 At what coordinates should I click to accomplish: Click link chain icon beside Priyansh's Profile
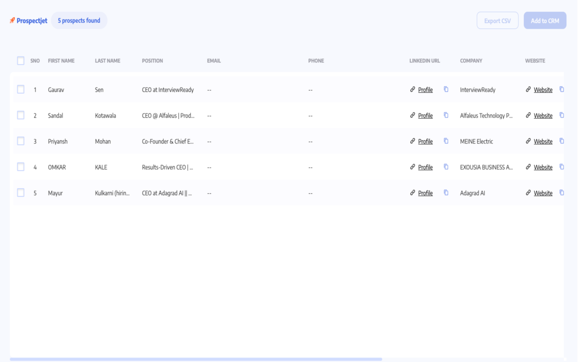click(413, 141)
